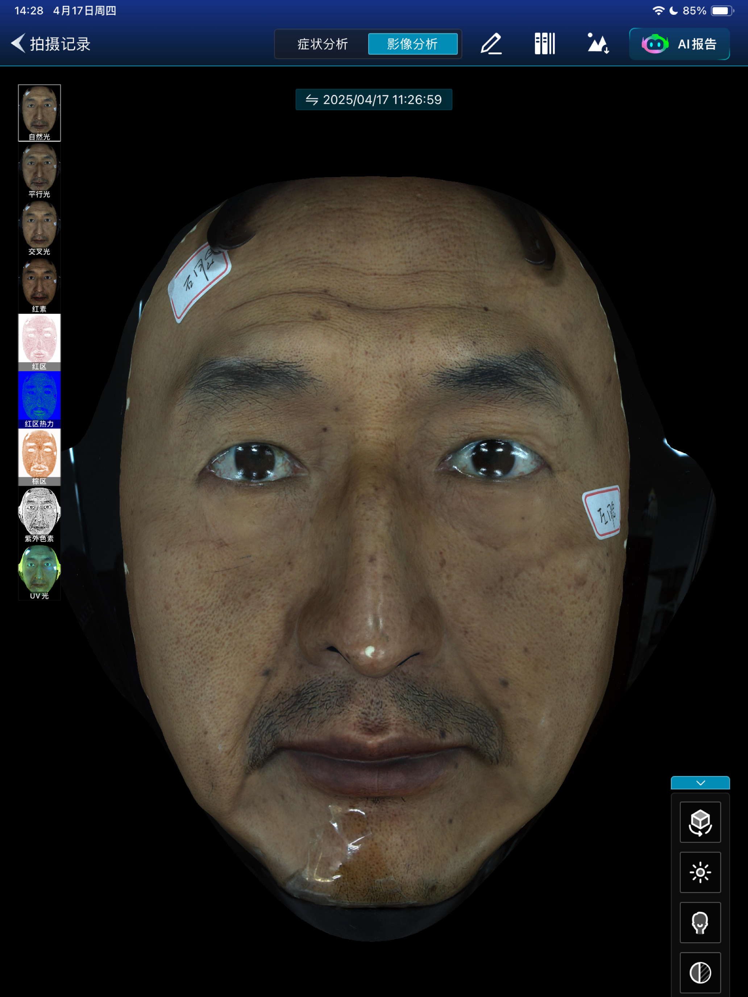The height and width of the screenshot is (997, 748).
Task: Tap the status bar time 14:28
Action: click(x=29, y=11)
